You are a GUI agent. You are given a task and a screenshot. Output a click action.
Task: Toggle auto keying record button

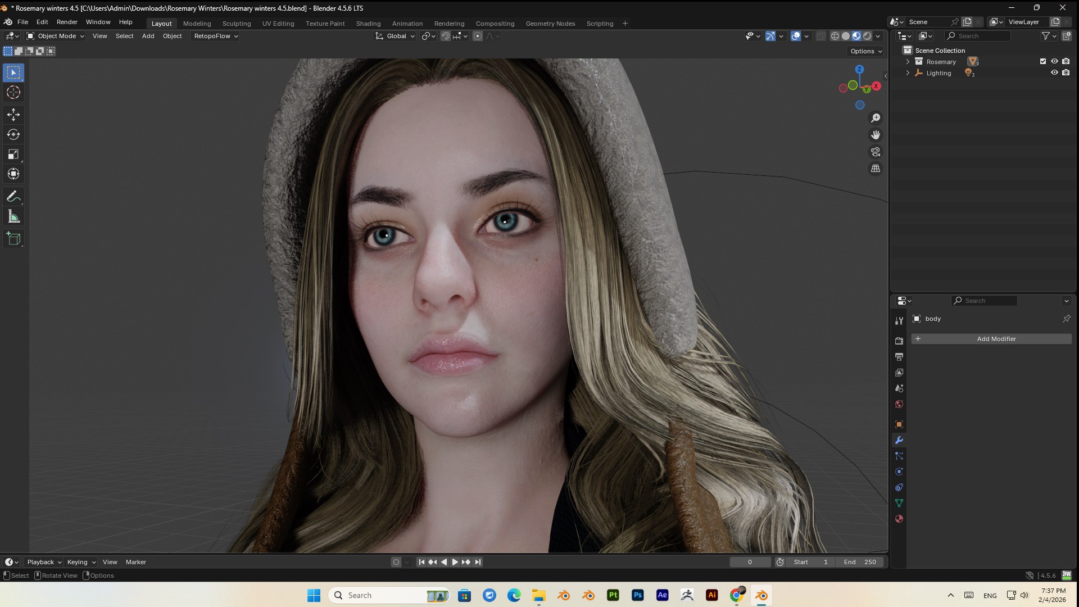(396, 562)
